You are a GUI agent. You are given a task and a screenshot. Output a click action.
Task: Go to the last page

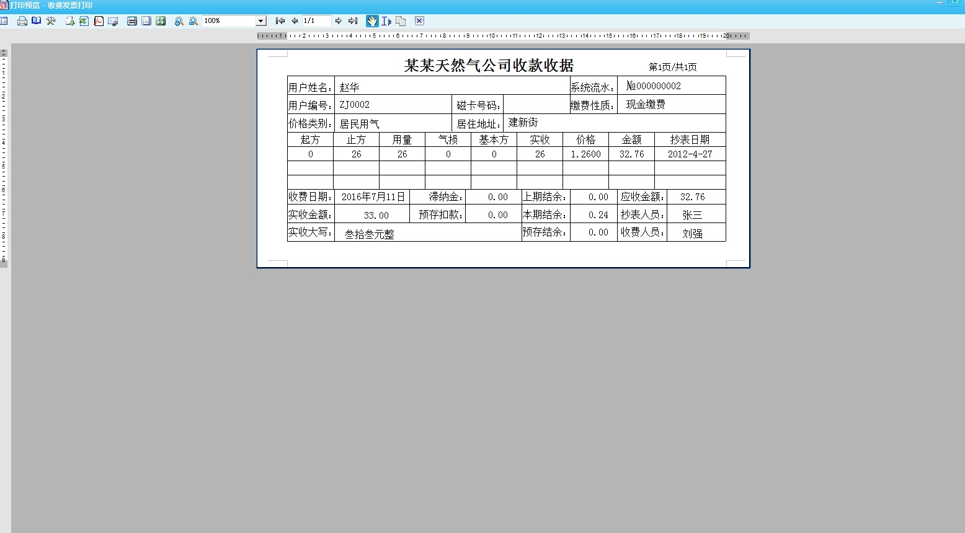coord(353,21)
